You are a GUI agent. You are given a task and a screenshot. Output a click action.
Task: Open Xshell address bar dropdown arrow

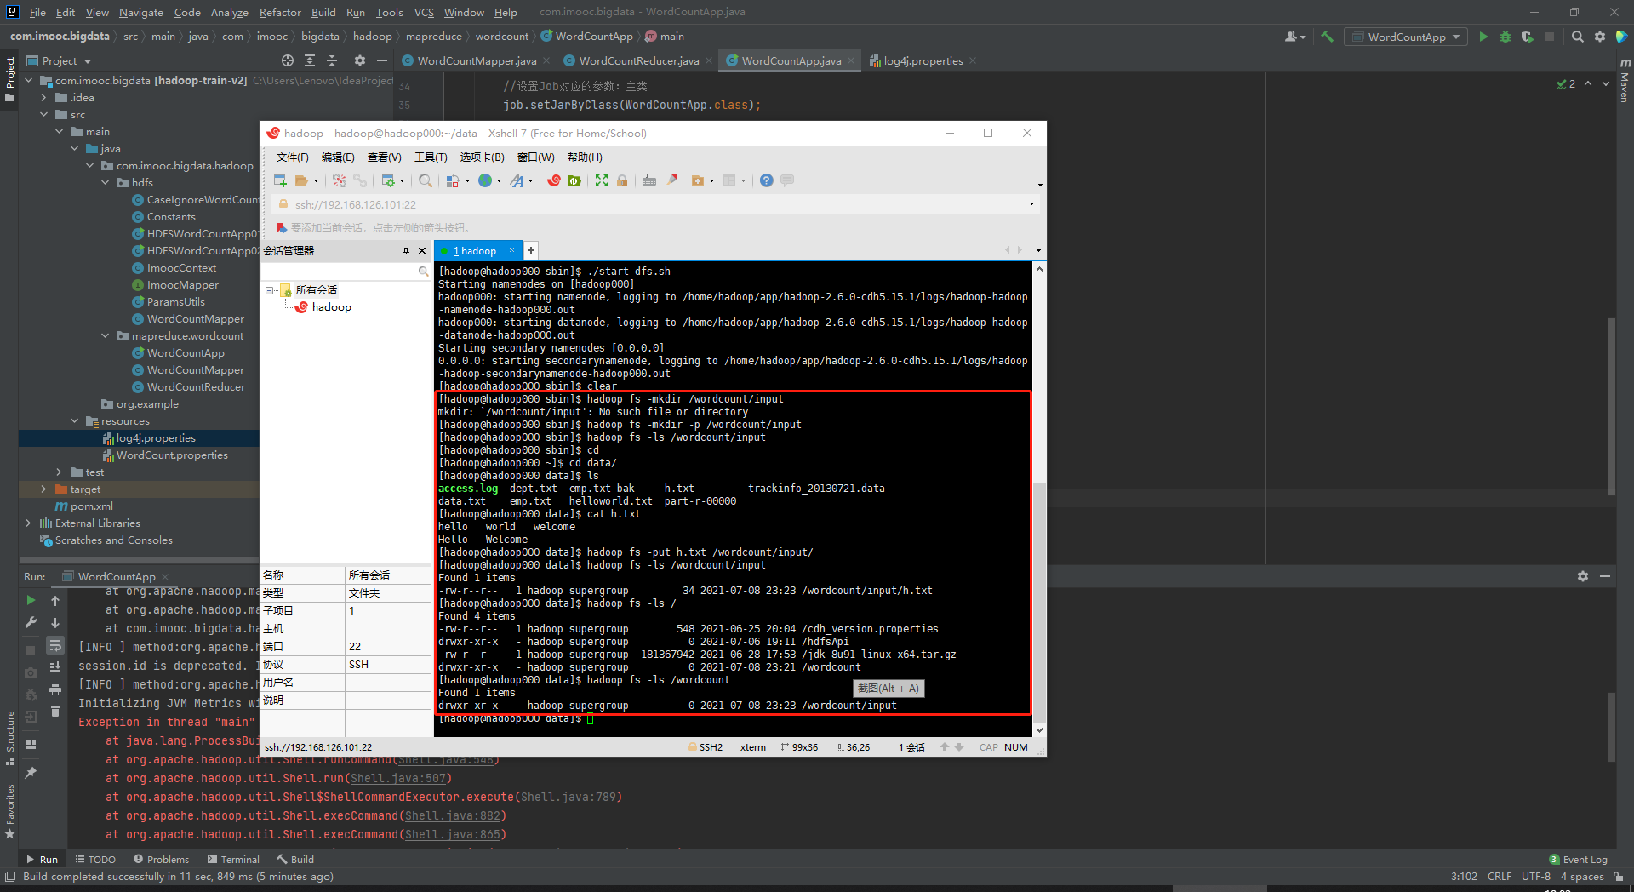[1031, 204]
